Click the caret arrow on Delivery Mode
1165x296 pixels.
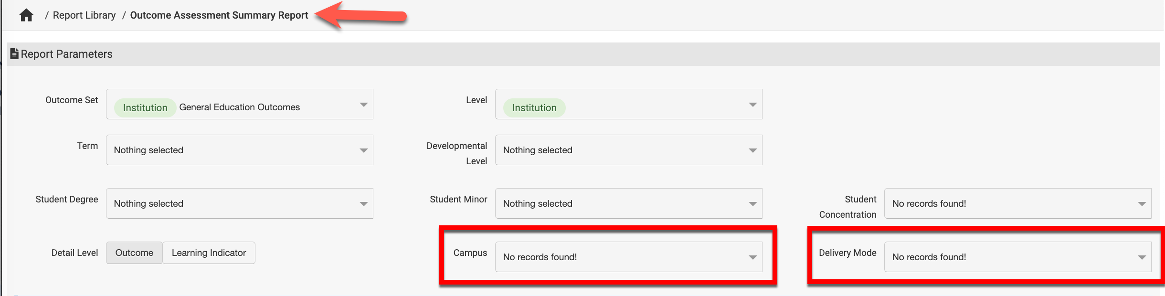(x=1142, y=257)
